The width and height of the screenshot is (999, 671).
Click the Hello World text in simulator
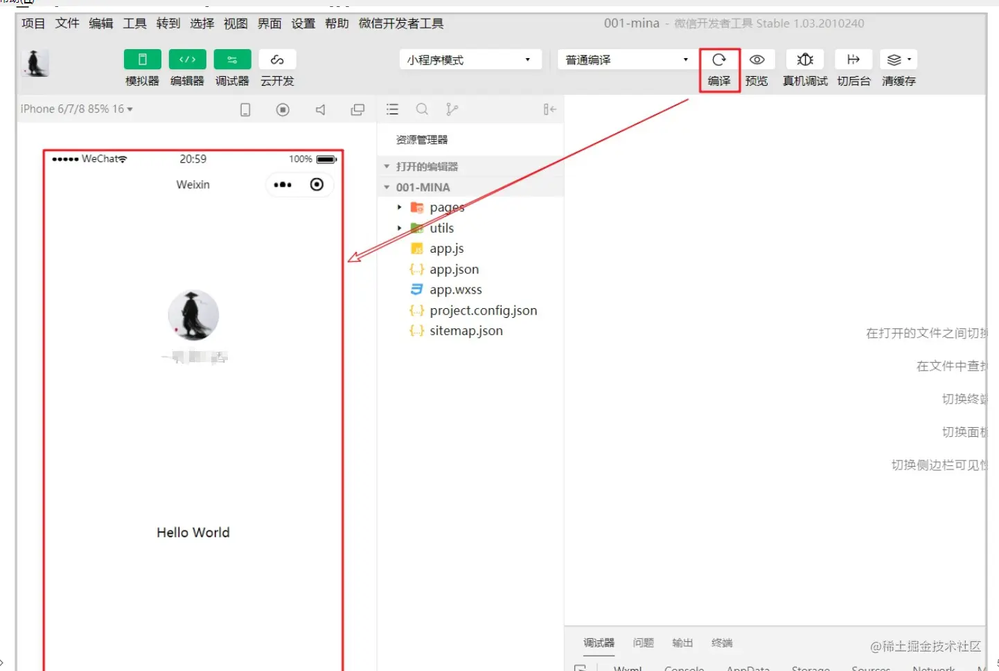[193, 533]
